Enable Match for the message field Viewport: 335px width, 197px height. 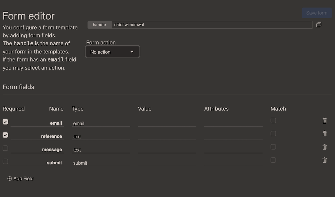click(273, 147)
